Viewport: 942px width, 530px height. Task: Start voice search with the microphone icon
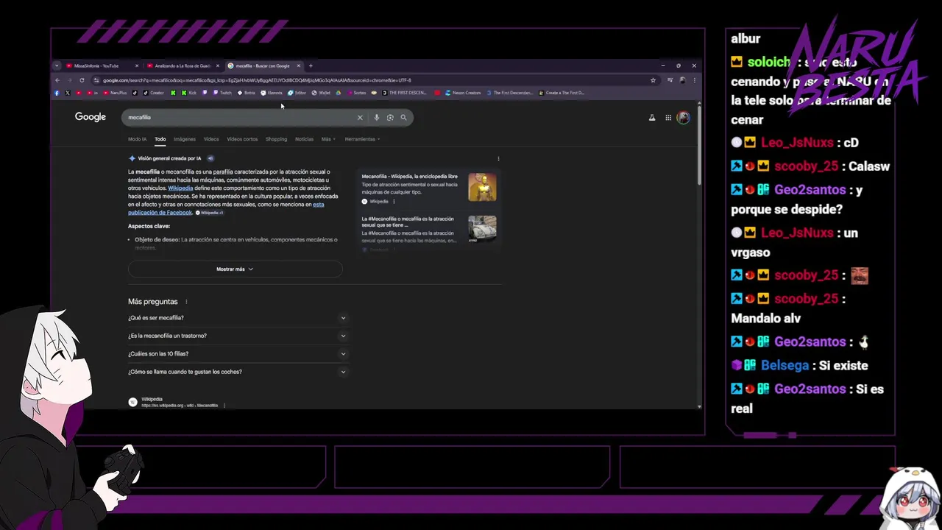(x=376, y=117)
